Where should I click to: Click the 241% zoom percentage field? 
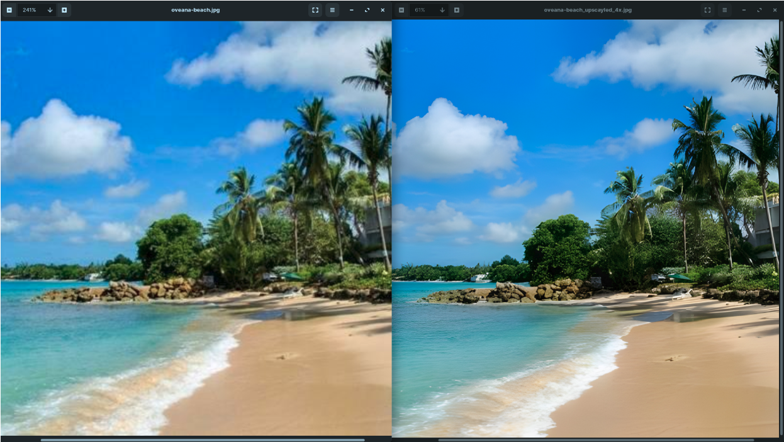(30, 10)
